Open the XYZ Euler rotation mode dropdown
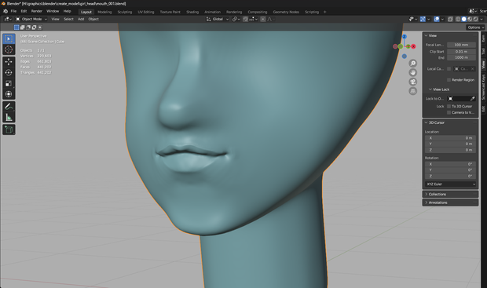The image size is (487, 288). pos(450,184)
